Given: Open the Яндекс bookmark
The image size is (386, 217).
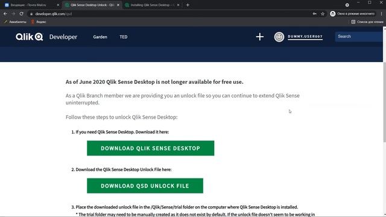Looking at the screenshot, I should click(39, 22).
